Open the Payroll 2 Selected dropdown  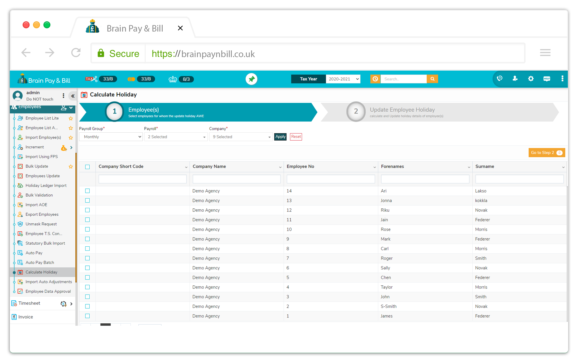[x=176, y=137]
